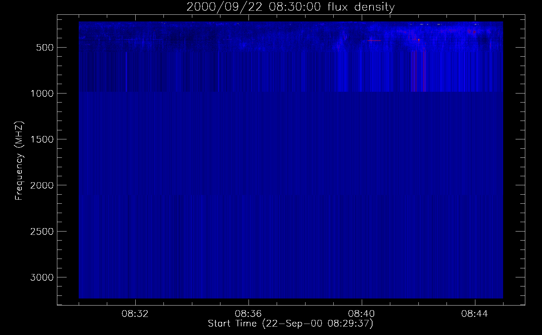Click the plot title '2000/09/22 08:30:00 flux density'
Screen dimensions: 542x335
tap(290, 7)
